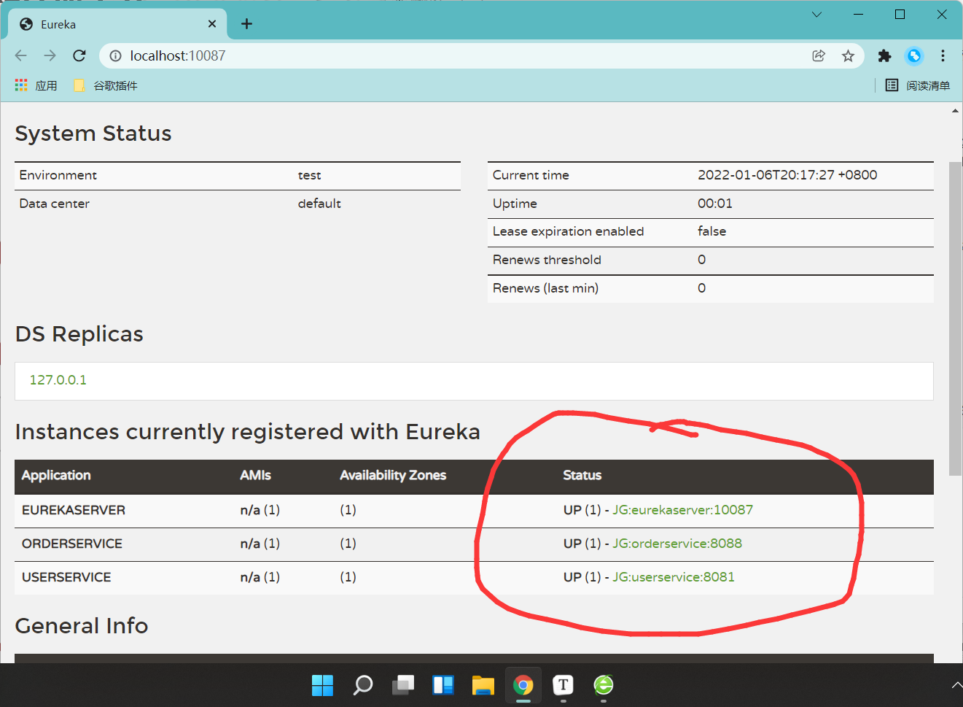Open the blue profile avatar icon

pos(914,55)
